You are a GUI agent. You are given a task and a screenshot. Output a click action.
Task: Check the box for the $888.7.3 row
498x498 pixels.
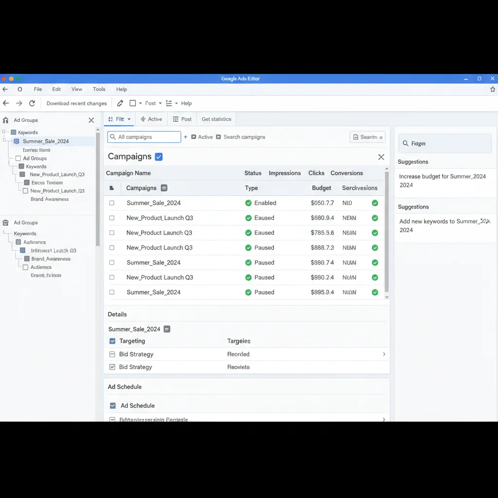(112, 248)
